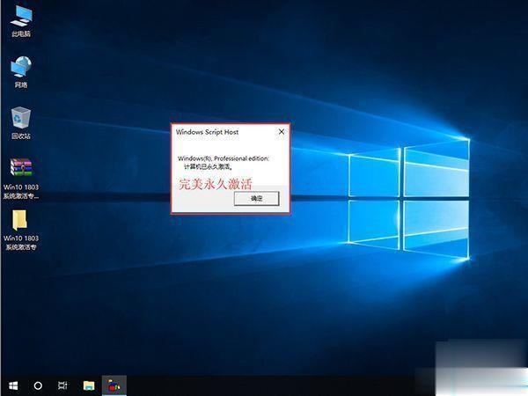This screenshot has height=396, width=528.
Task: Select the active script app taskbar icon
Action: tap(114, 385)
